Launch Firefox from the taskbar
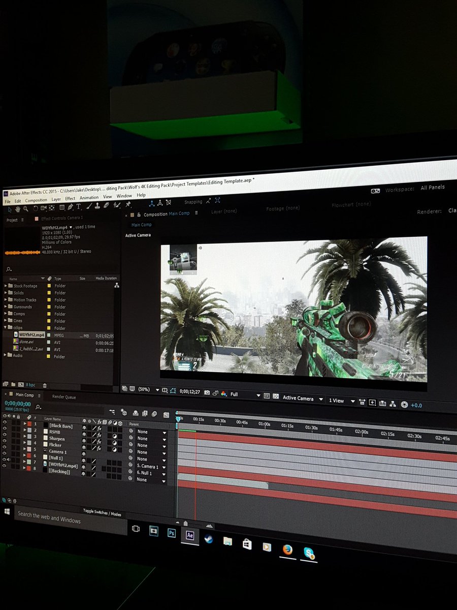This screenshot has width=457, height=610. (x=287, y=549)
